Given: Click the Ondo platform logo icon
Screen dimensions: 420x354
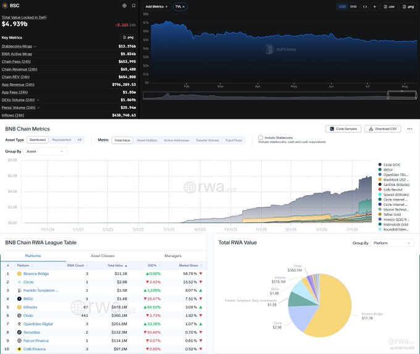Looking at the screenshot, I should point(19,316).
